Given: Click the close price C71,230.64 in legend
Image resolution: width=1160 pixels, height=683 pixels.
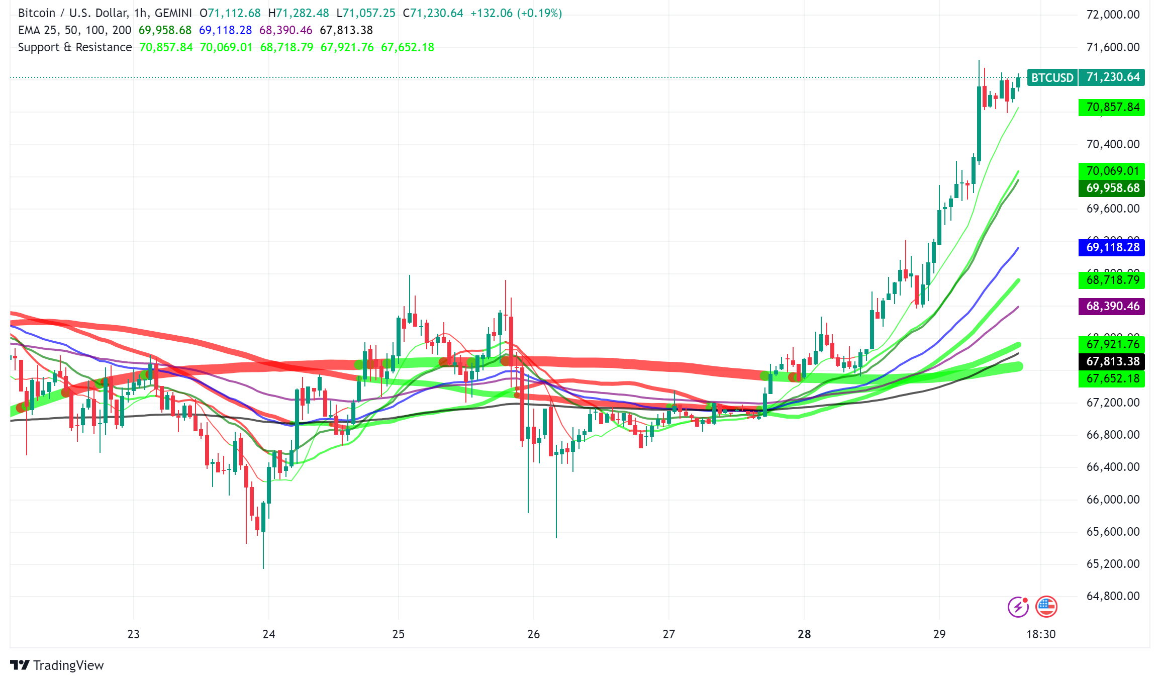Looking at the screenshot, I should 433,13.
